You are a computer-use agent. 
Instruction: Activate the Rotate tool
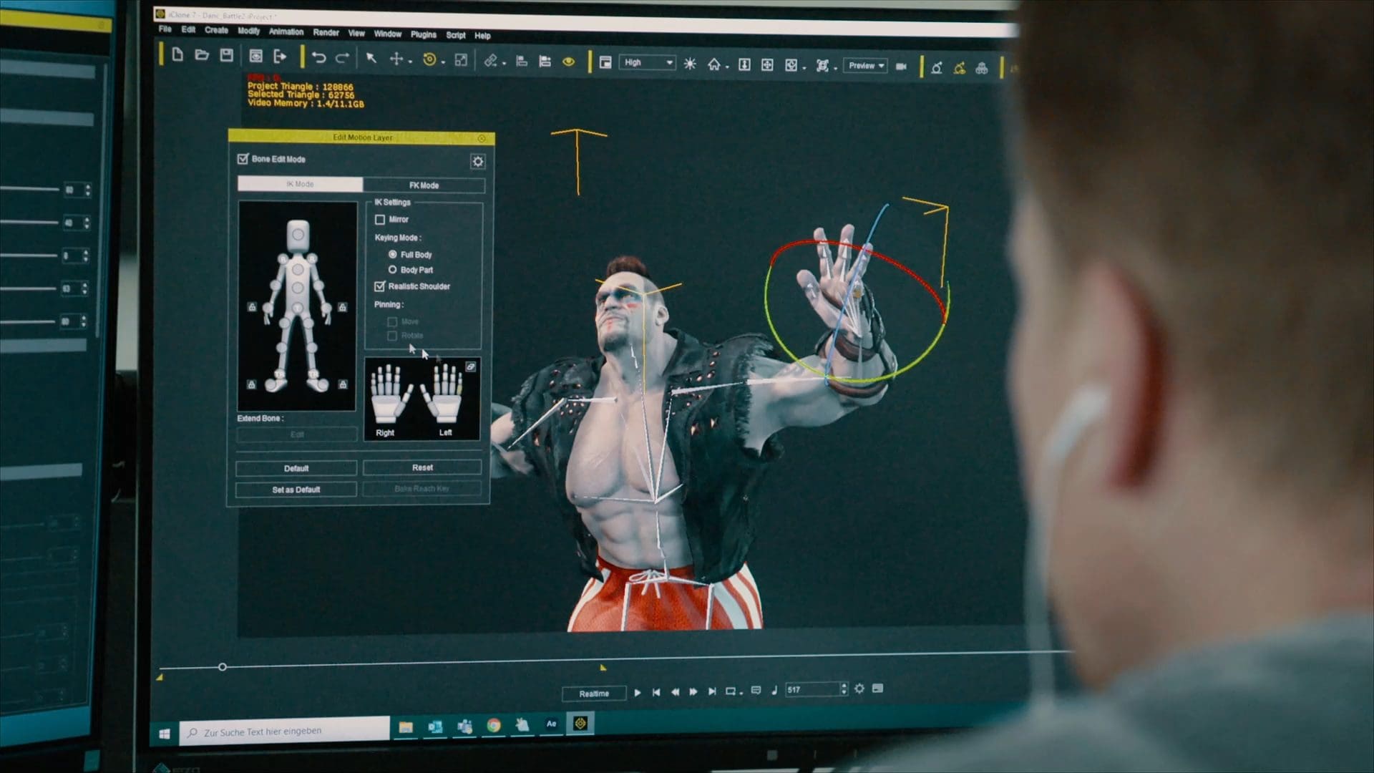click(x=429, y=59)
